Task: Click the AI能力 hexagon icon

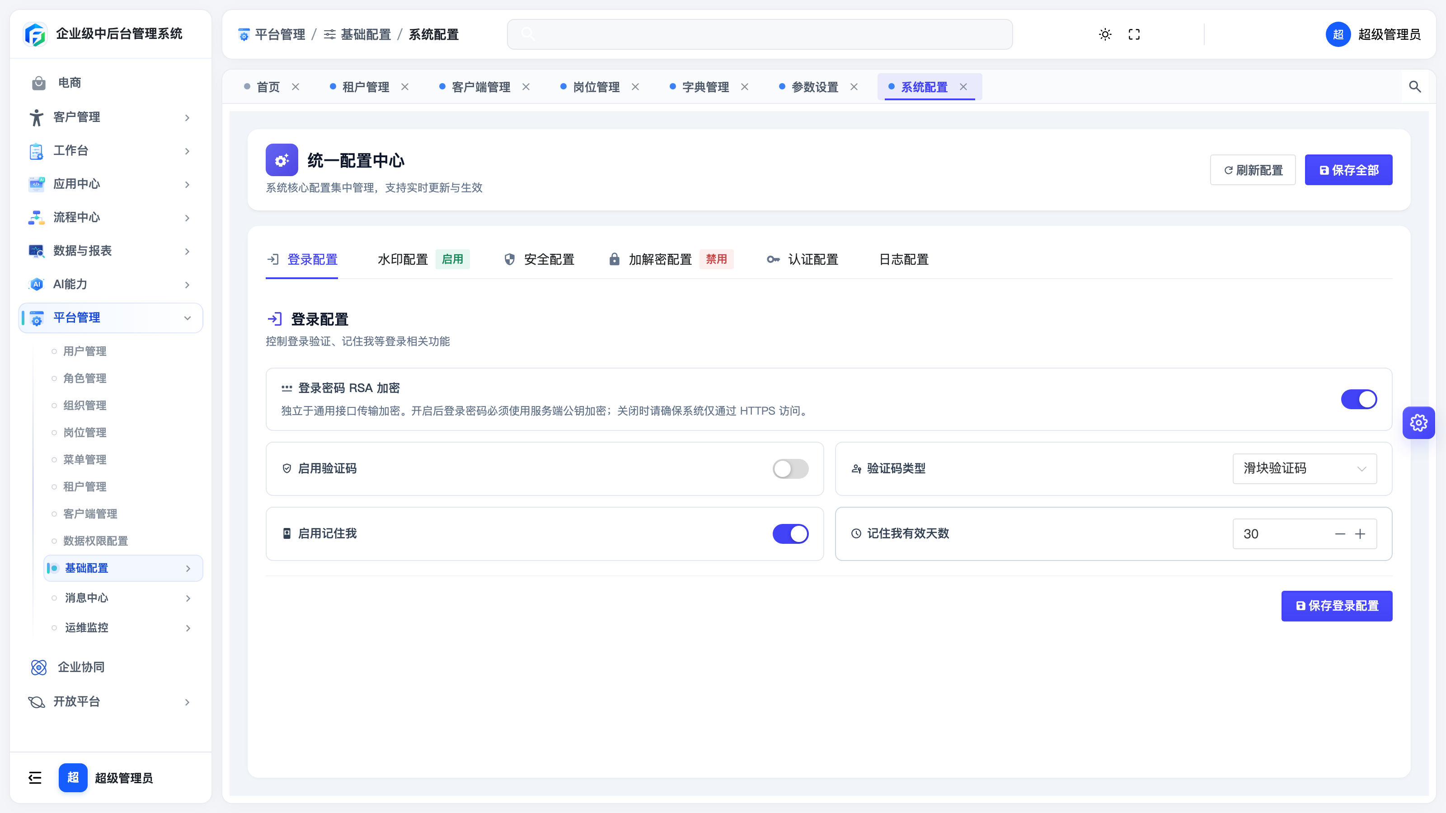Action: pyautogui.click(x=37, y=285)
